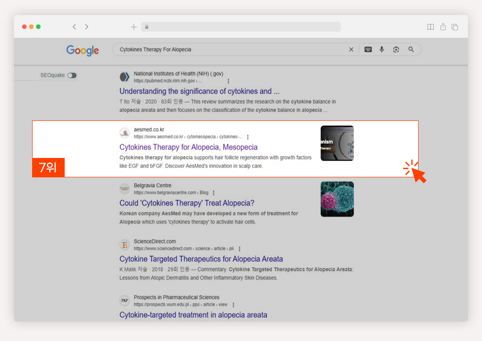The width and height of the screenshot is (482, 341).
Task: Submit search with magnifier icon
Action: pyautogui.click(x=411, y=49)
